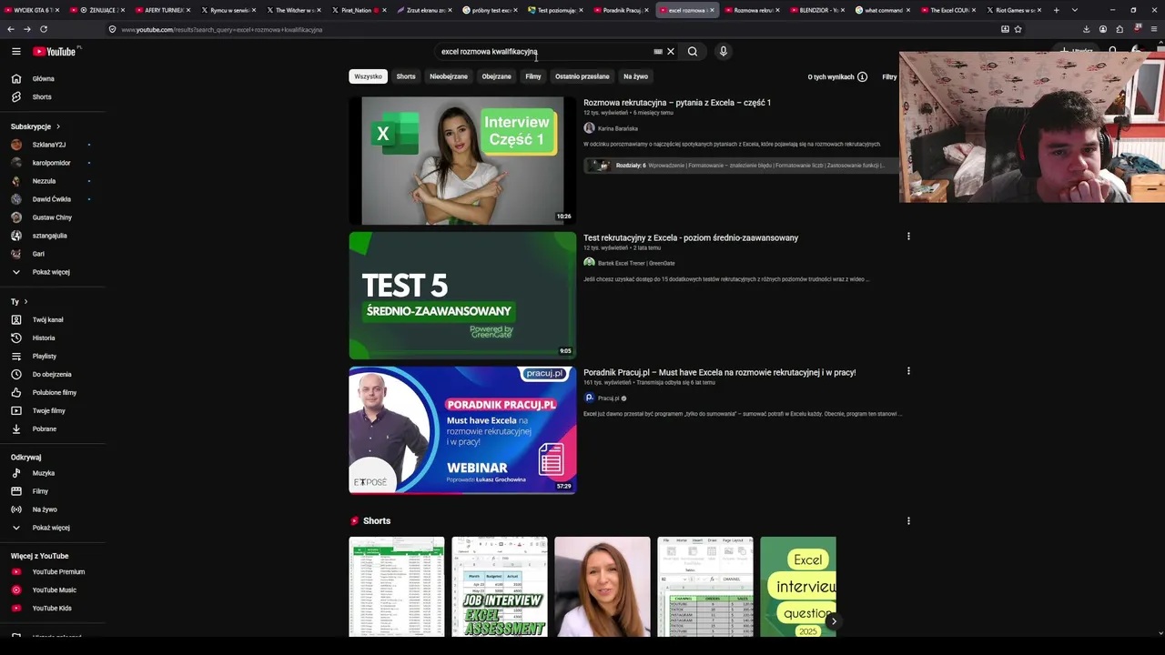Open O tych wynikach info

coord(837,77)
